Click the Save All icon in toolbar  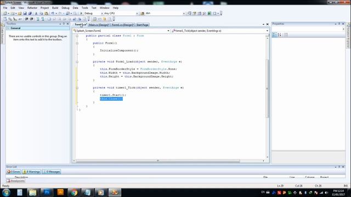pos(30,13)
